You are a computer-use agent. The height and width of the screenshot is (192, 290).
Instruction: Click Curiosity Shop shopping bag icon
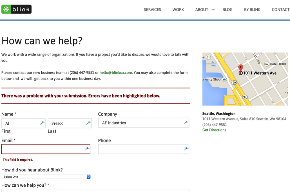point(224,80)
